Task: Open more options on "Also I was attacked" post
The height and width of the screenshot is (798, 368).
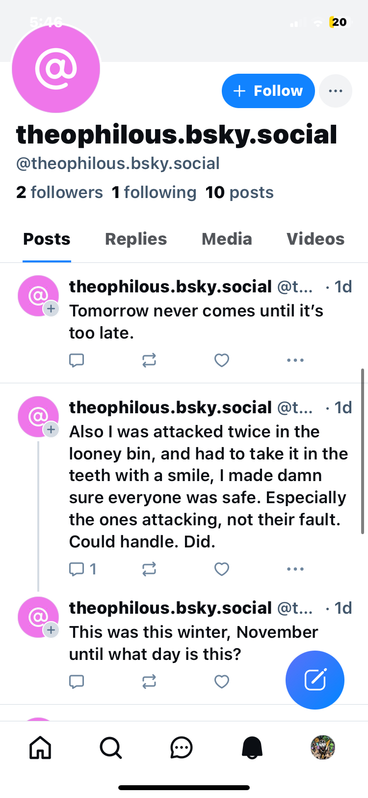Action: tap(295, 569)
